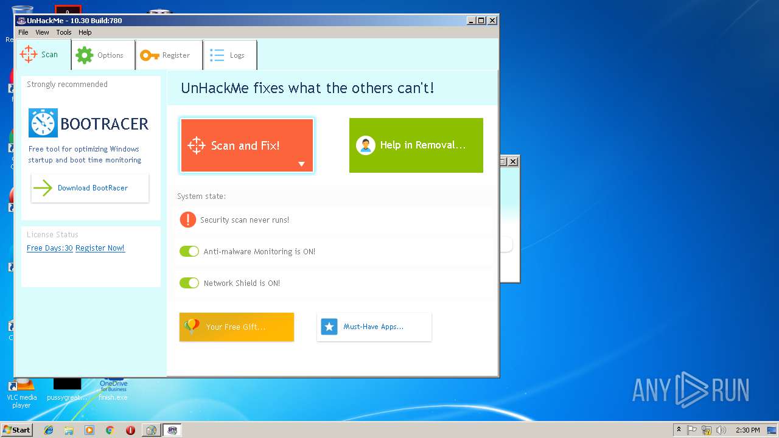The height and width of the screenshot is (438, 779).
Task: Click the green arrow download icon
Action: 43,188
